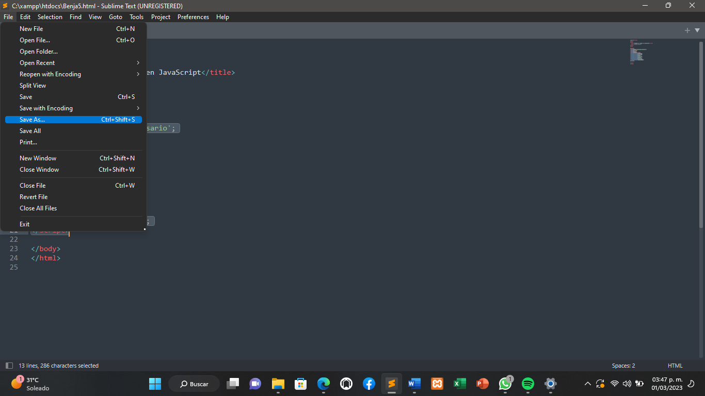This screenshot has width=705, height=396.
Task: Open the Tools menu
Action: pyautogui.click(x=137, y=17)
